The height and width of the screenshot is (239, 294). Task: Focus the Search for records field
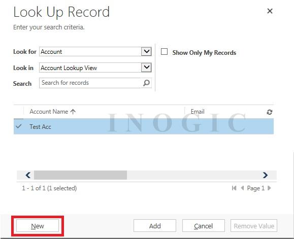(90, 83)
